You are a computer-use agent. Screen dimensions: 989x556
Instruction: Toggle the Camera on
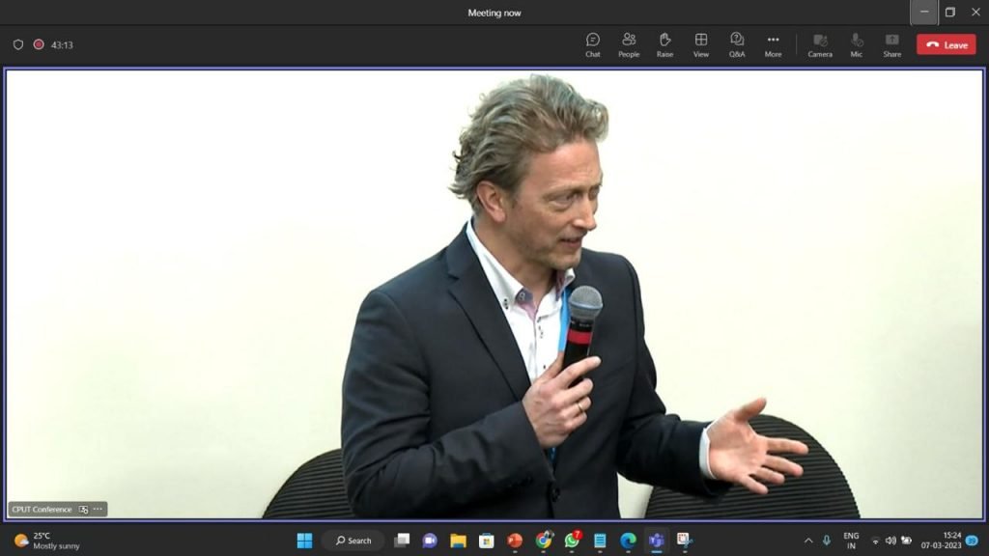click(x=820, y=44)
